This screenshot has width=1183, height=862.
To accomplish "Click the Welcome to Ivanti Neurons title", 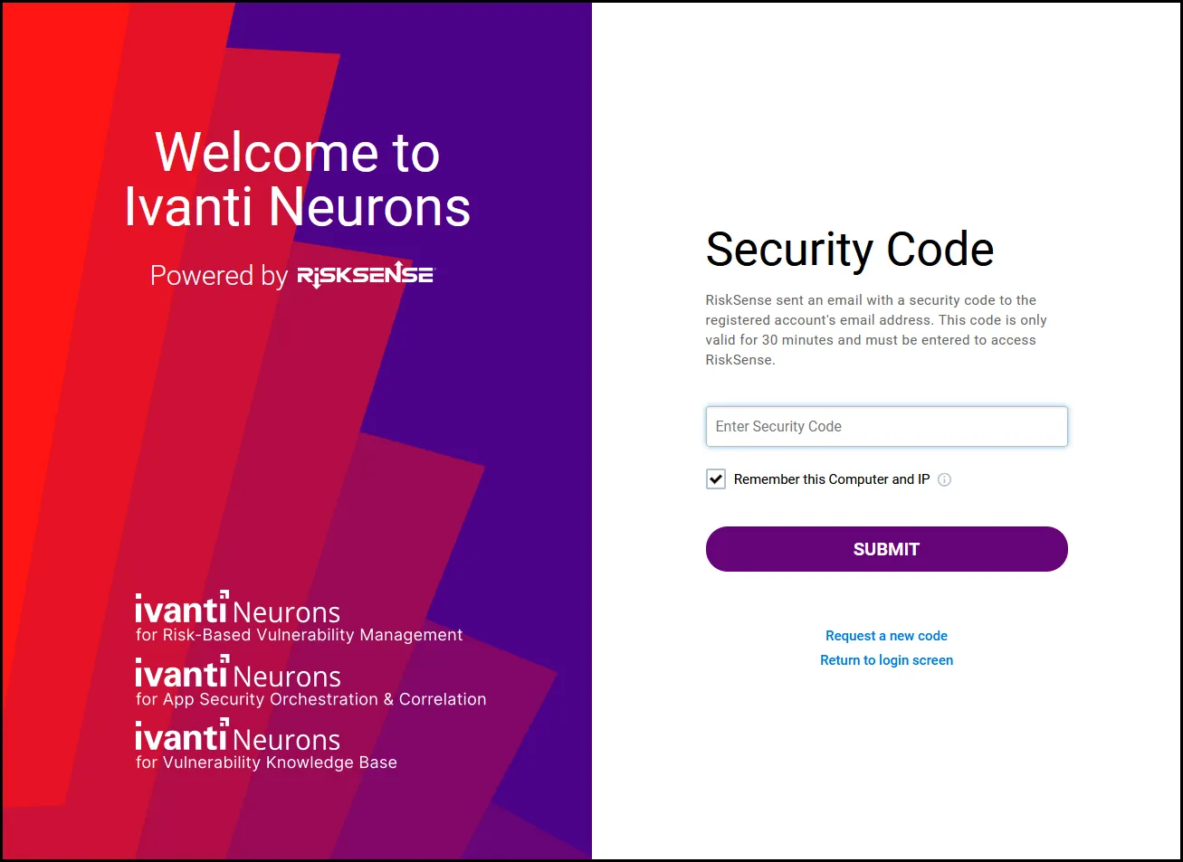I will pos(298,179).
